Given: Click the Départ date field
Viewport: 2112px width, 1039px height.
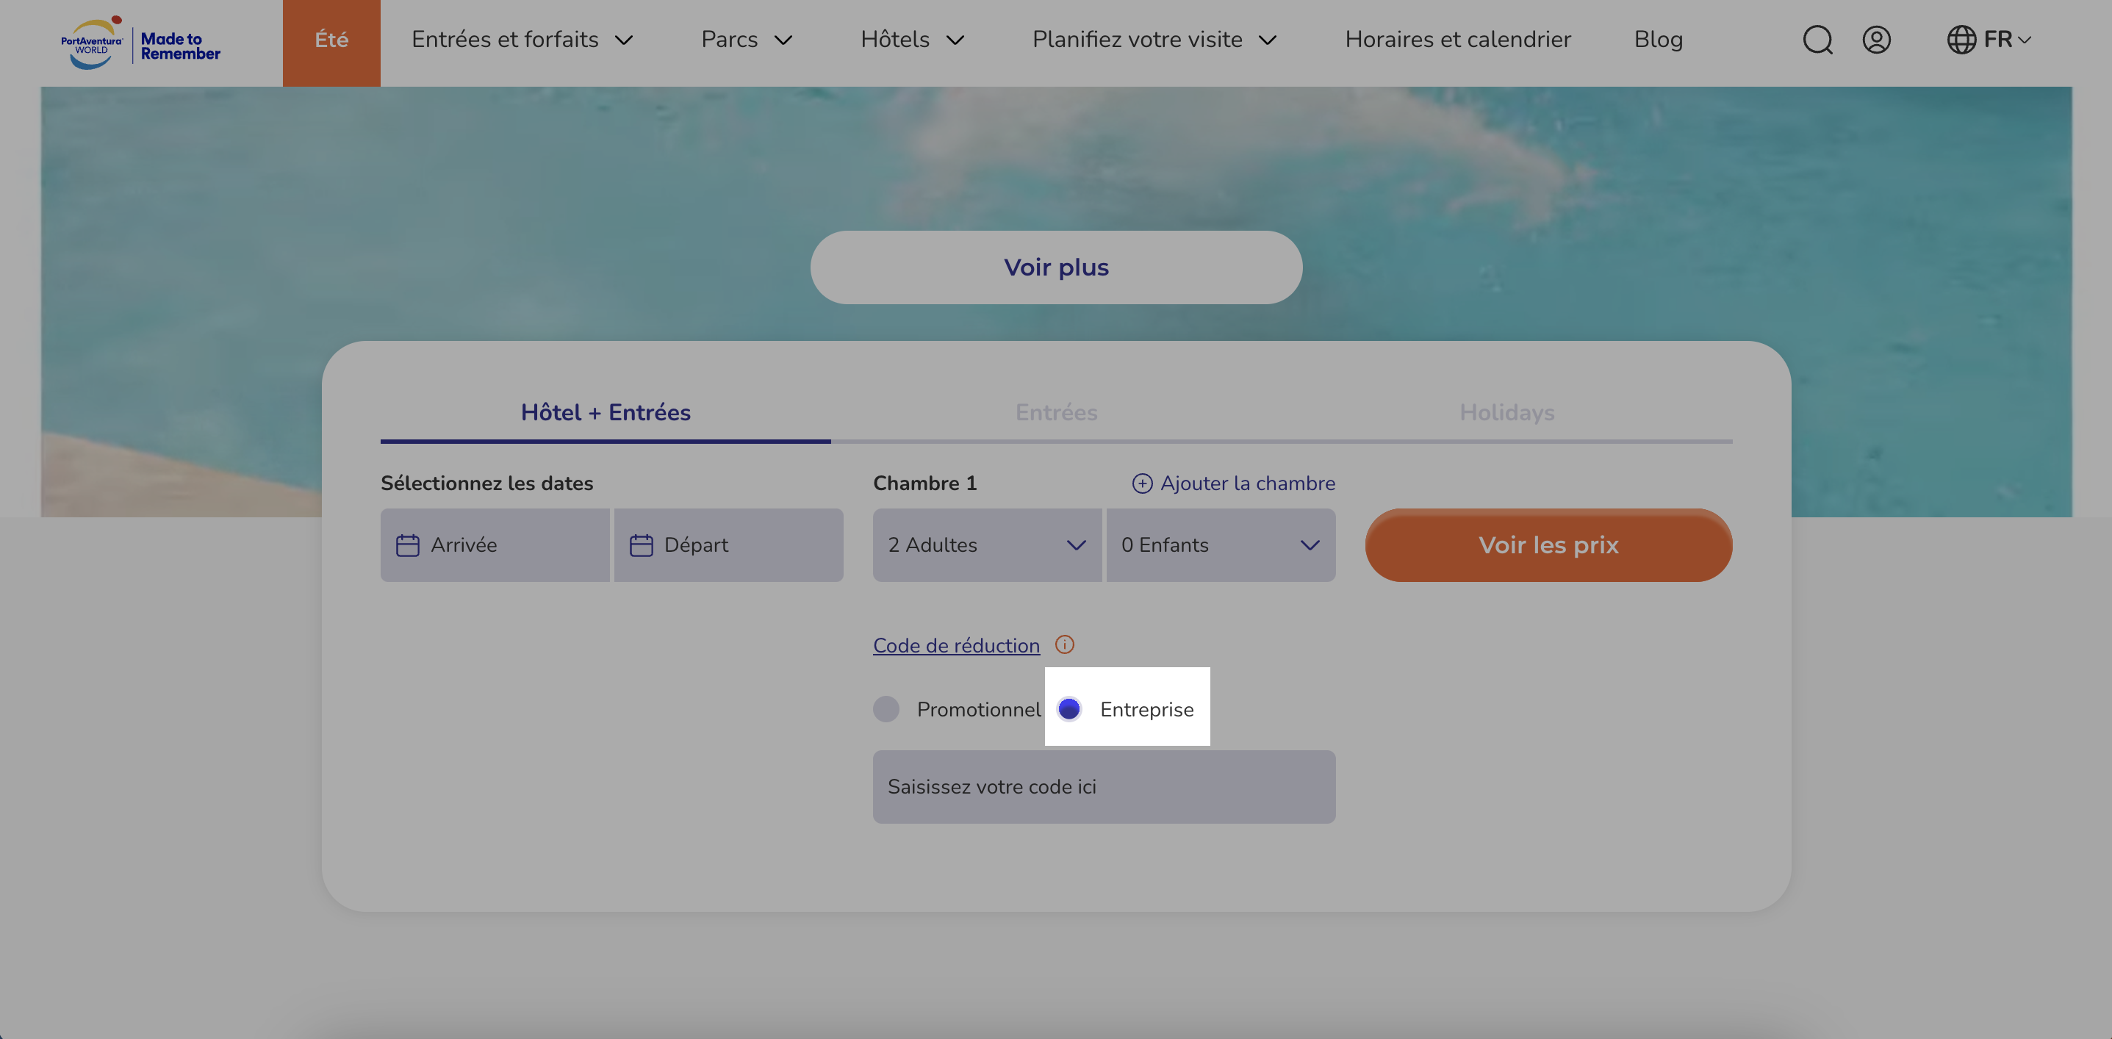Looking at the screenshot, I should [728, 545].
